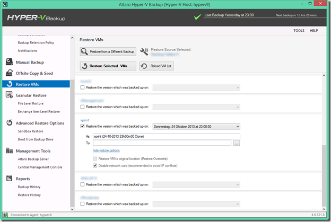331x222 pixels.
Task: Click the VM list scrollbar thumb
Action: (324, 176)
